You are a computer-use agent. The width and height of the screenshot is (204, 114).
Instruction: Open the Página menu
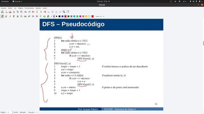coord(20,8)
